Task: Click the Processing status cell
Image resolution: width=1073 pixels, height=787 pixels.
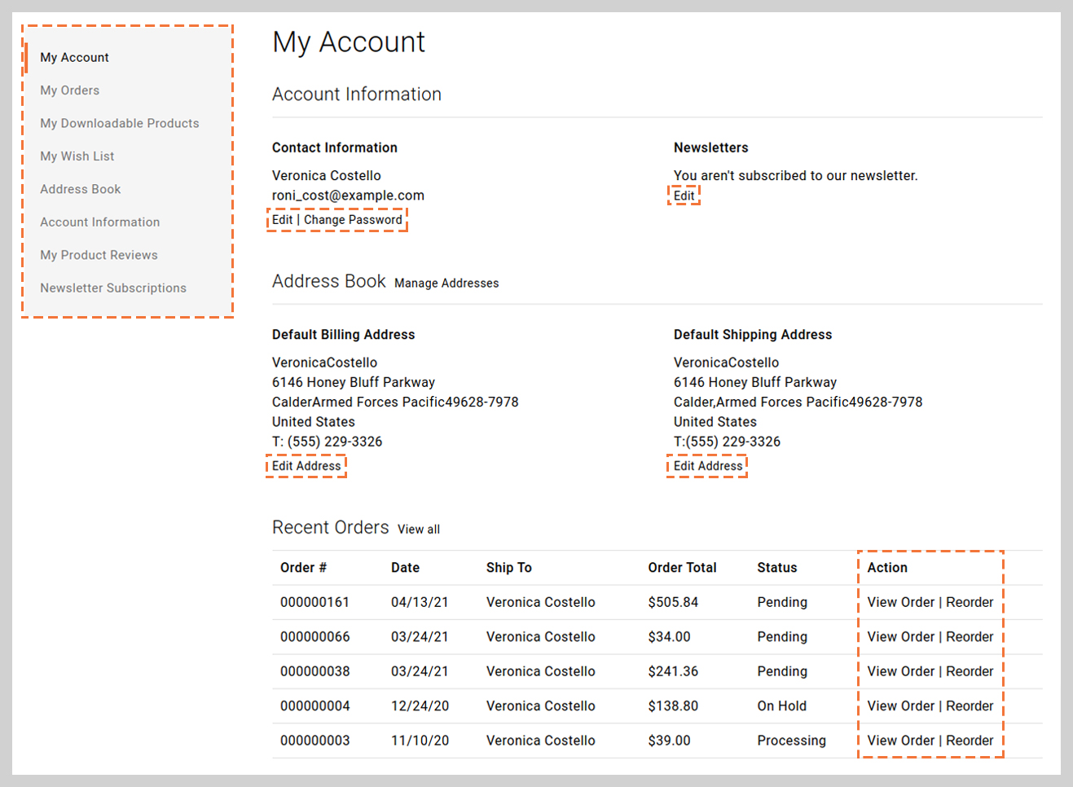Action: tap(792, 741)
